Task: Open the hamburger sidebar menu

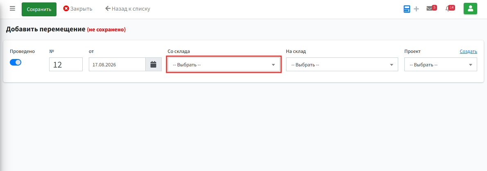Action: (x=12, y=9)
